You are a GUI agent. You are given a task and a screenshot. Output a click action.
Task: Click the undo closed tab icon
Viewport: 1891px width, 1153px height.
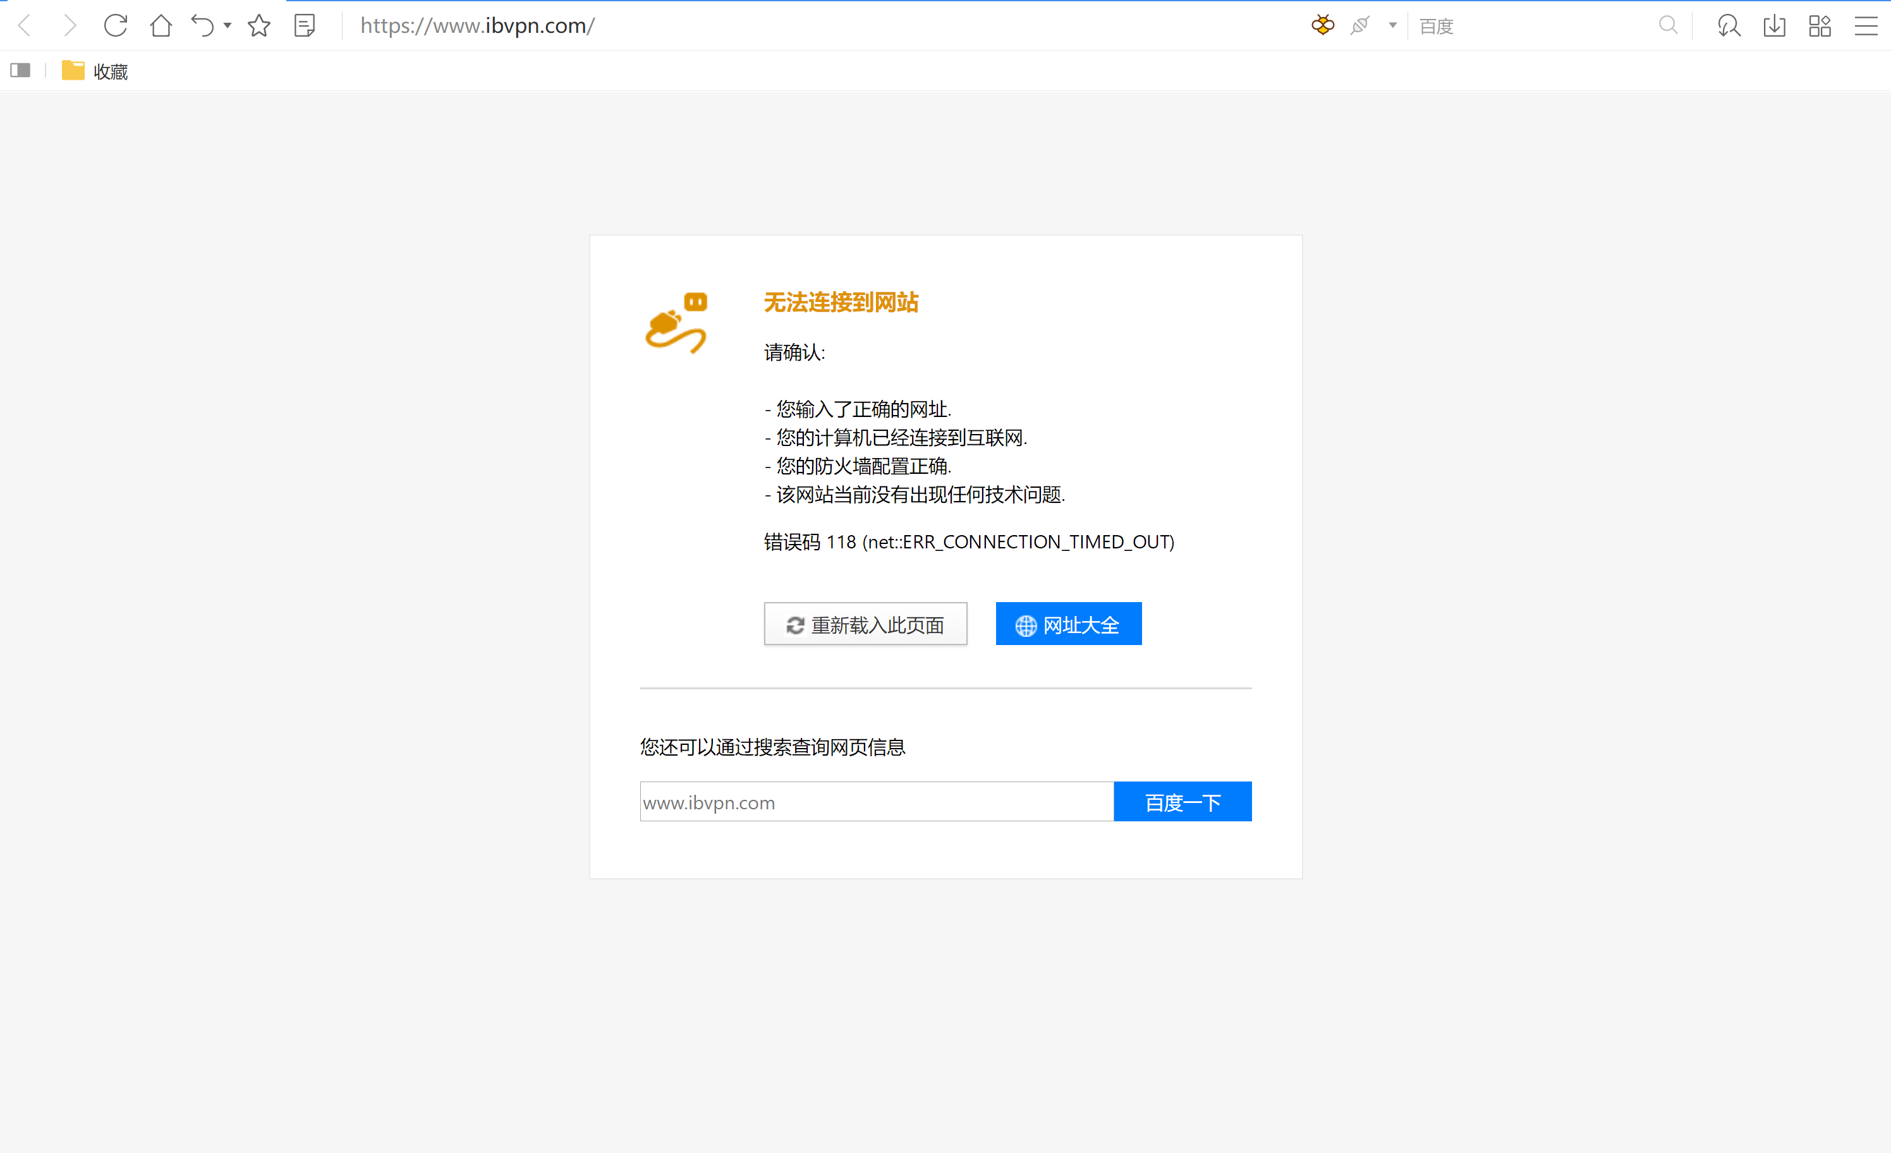(203, 25)
